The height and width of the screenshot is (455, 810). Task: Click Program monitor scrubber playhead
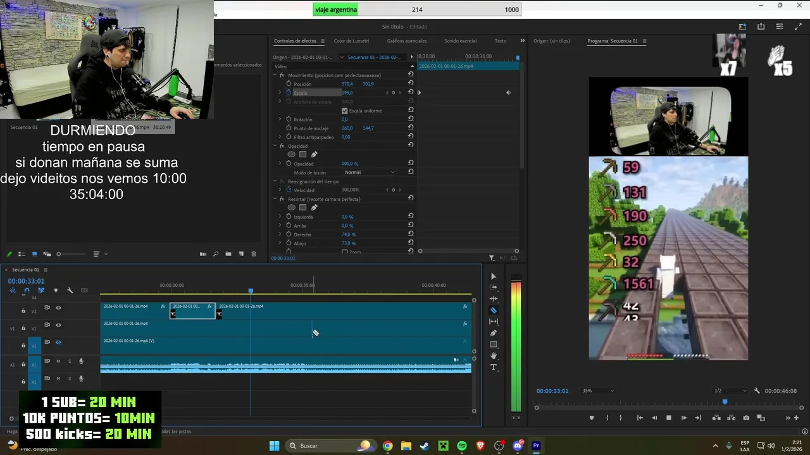[725, 402]
